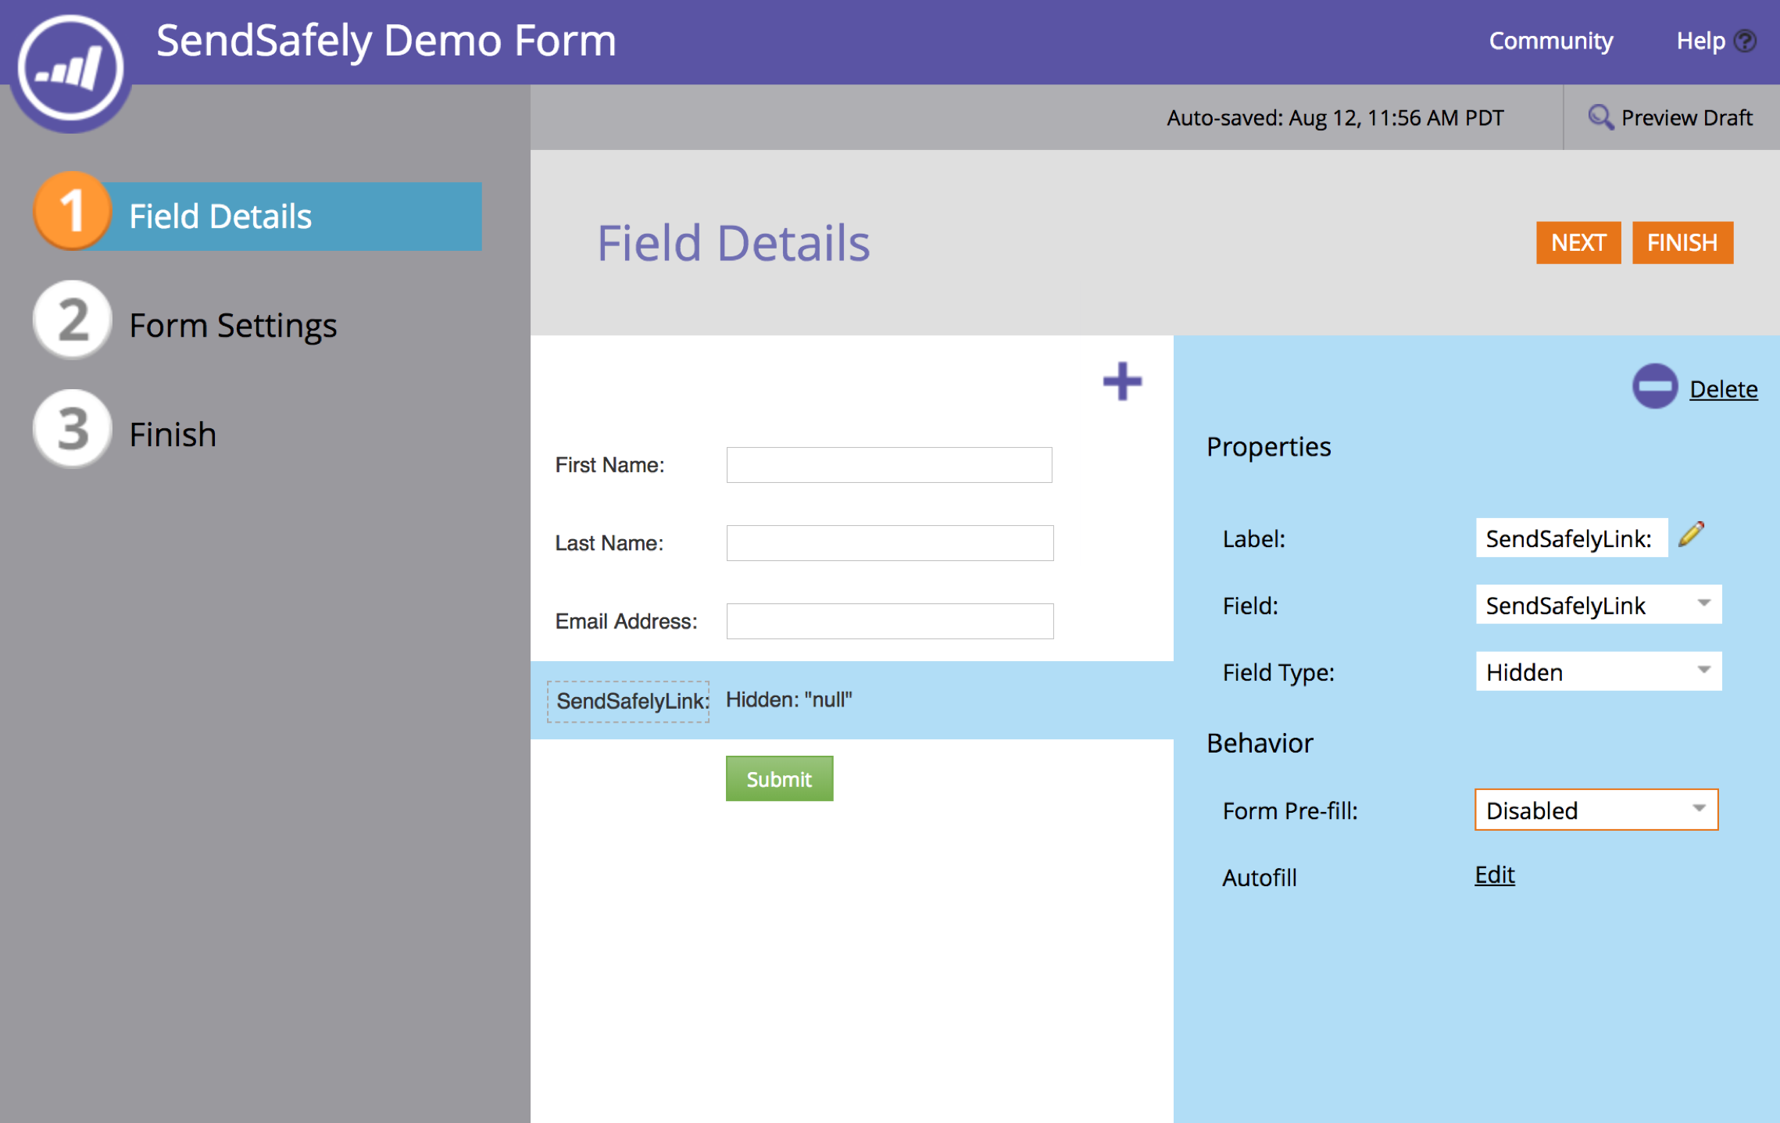This screenshot has height=1123, width=1780.
Task: Click the Marketo logo icon
Action: coord(71,69)
